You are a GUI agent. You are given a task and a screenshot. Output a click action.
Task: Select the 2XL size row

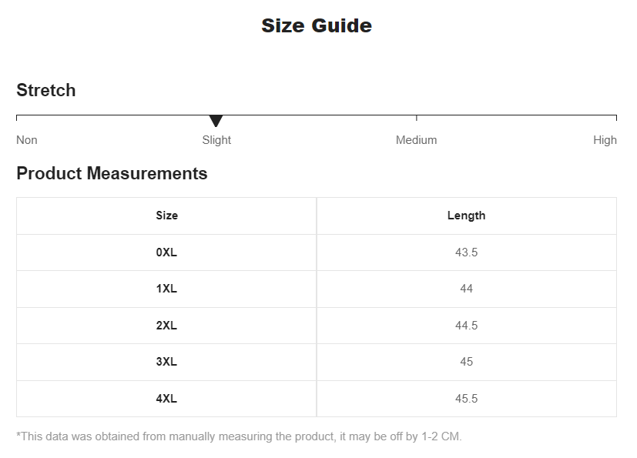317,326
